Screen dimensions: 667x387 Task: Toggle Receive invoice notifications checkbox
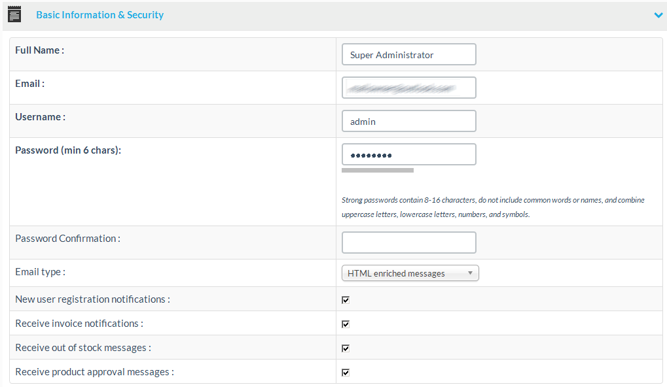346,324
